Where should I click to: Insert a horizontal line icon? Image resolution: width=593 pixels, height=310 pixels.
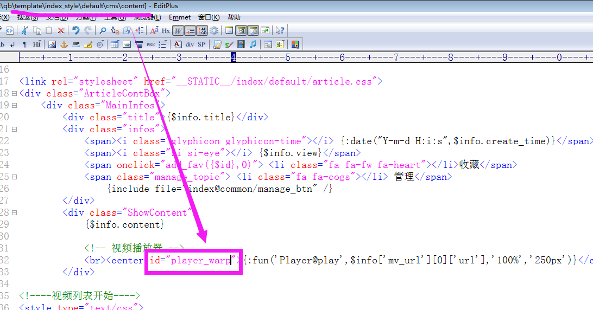tap(76, 44)
